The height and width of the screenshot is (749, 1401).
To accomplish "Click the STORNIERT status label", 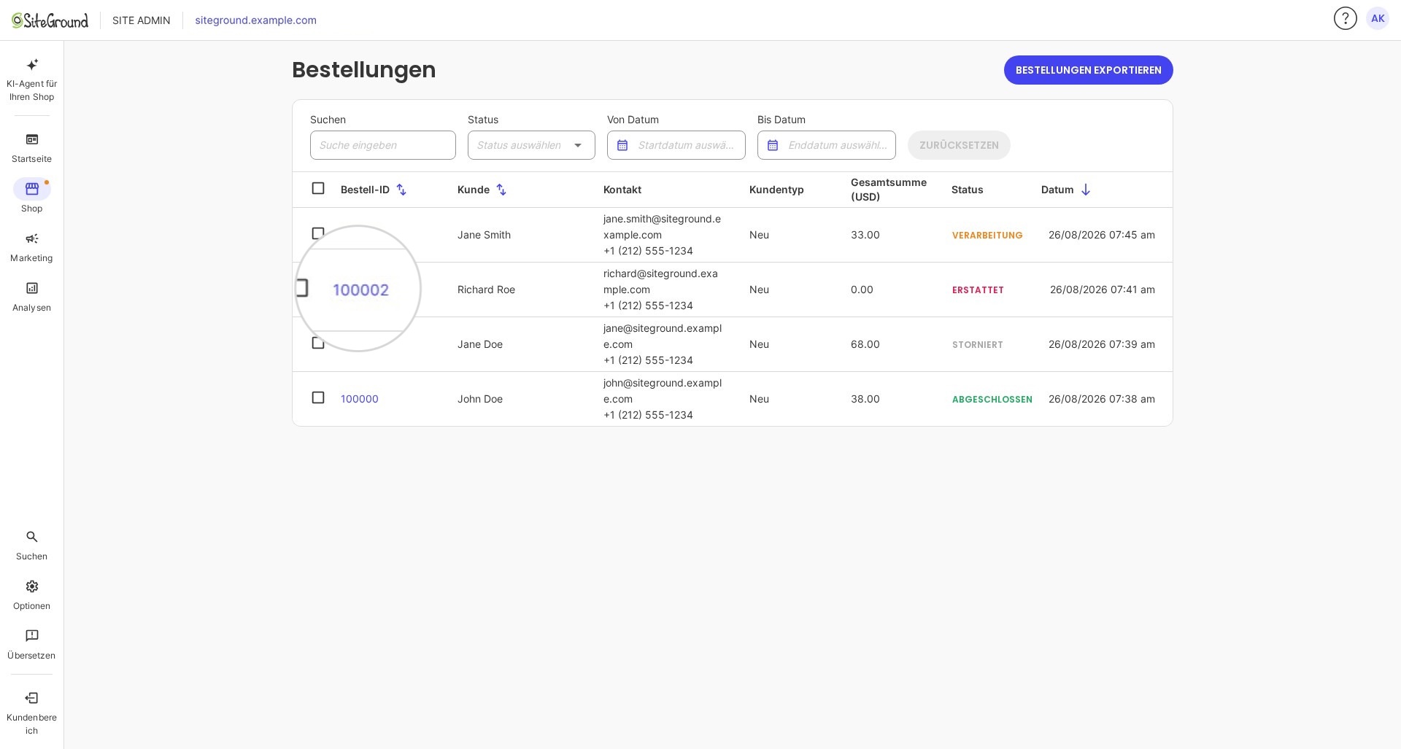I will pos(978,345).
